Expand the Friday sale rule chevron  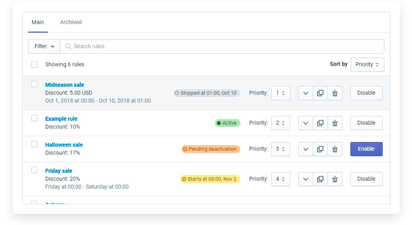[x=306, y=179]
